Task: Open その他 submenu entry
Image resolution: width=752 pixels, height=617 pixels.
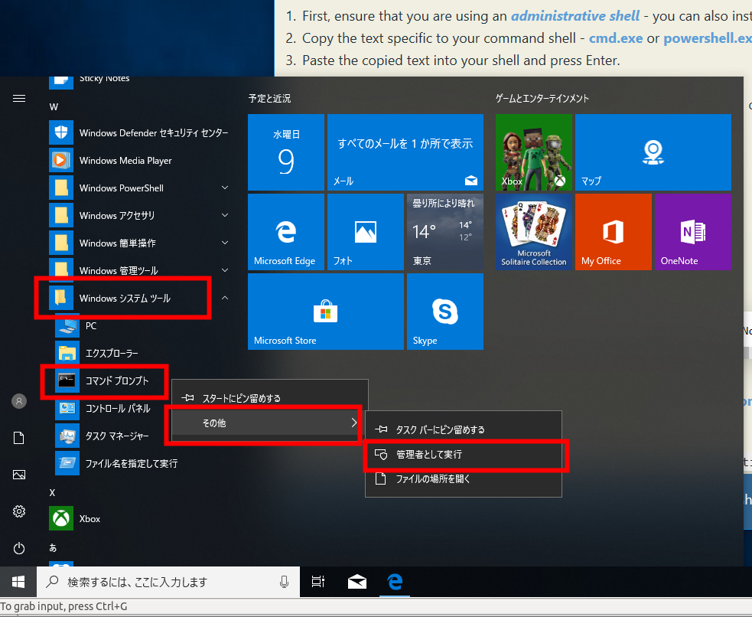Action: pyautogui.click(x=266, y=423)
